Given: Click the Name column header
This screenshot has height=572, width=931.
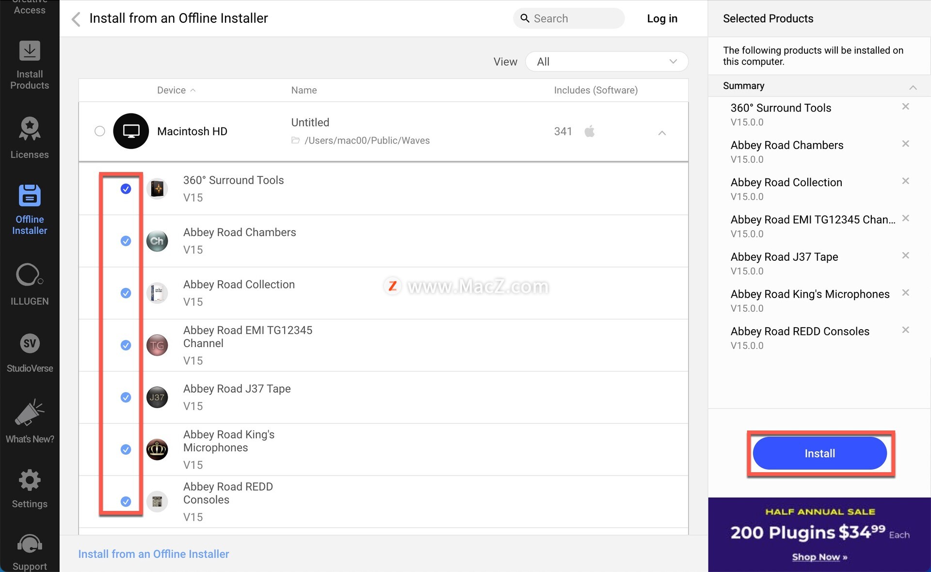Looking at the screenshot, I should coord(304,90).
